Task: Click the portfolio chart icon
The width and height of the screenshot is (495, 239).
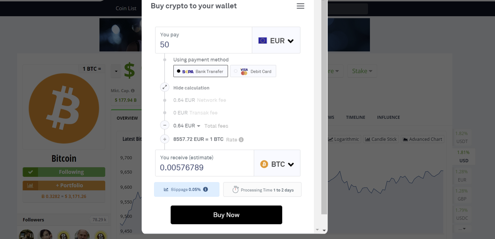Action: 30,185
